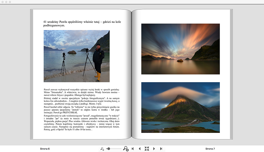Select the streaked sunset clouds photo
This screenshot has height=152, width=264.
180,49
